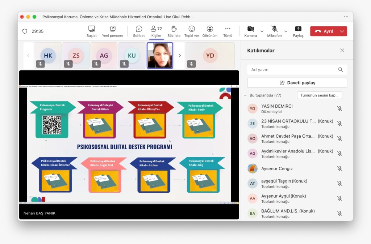
Task: Open the Ayrıl leave options dropdown
Action: 342,31
